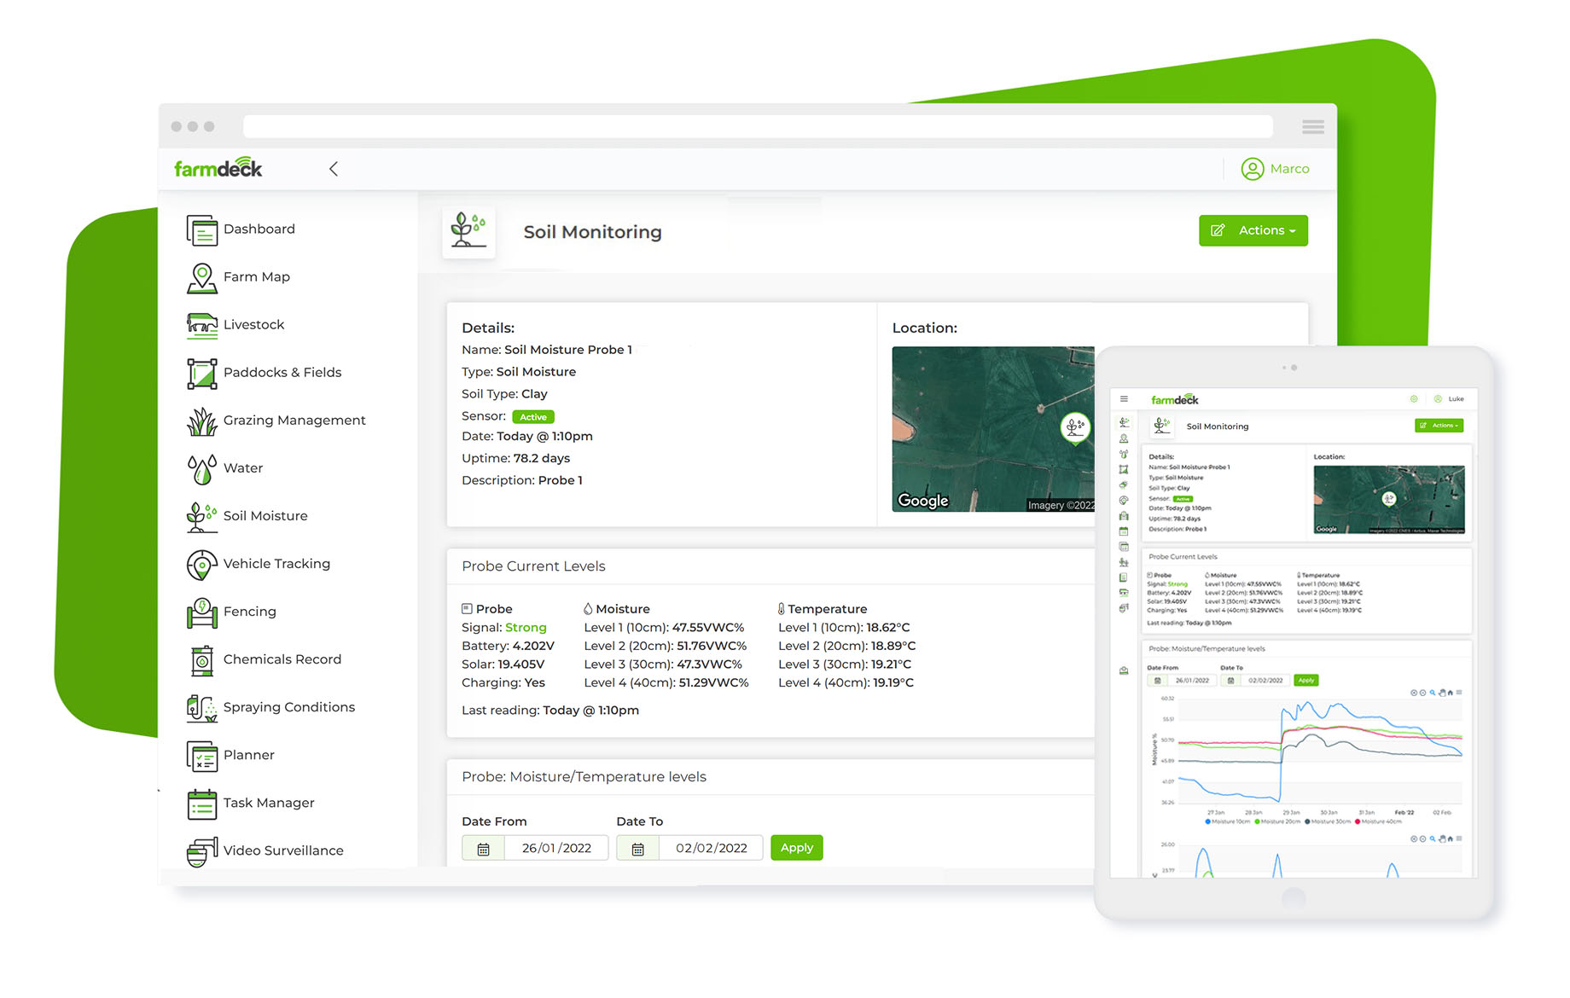1570x998 pixels.
Task: Collapse the sidebar with the chevron
Action: pos(334,169)
